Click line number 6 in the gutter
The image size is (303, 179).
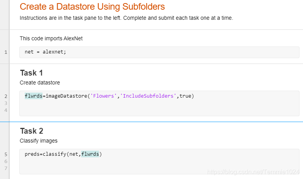coord(6,161)
